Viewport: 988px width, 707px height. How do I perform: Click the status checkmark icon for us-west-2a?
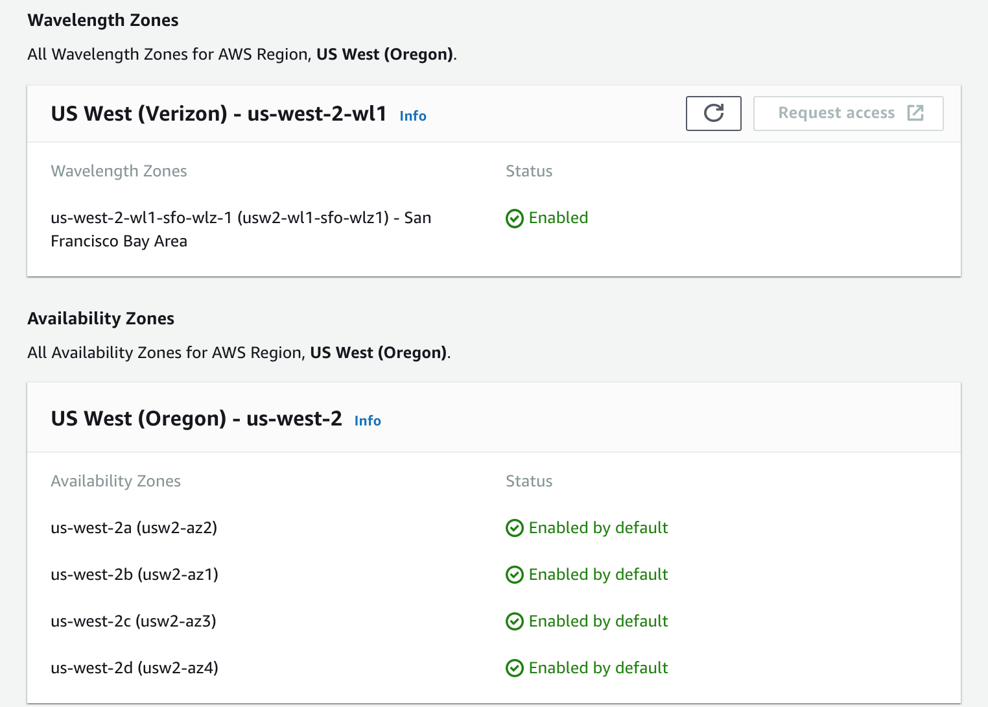(x=515, y=529)
